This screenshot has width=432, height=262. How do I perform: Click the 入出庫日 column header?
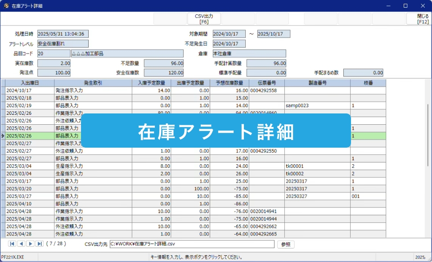click(x=30, y=83)
